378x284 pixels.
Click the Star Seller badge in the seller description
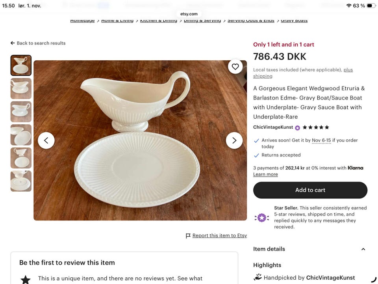tap(262, 217)
